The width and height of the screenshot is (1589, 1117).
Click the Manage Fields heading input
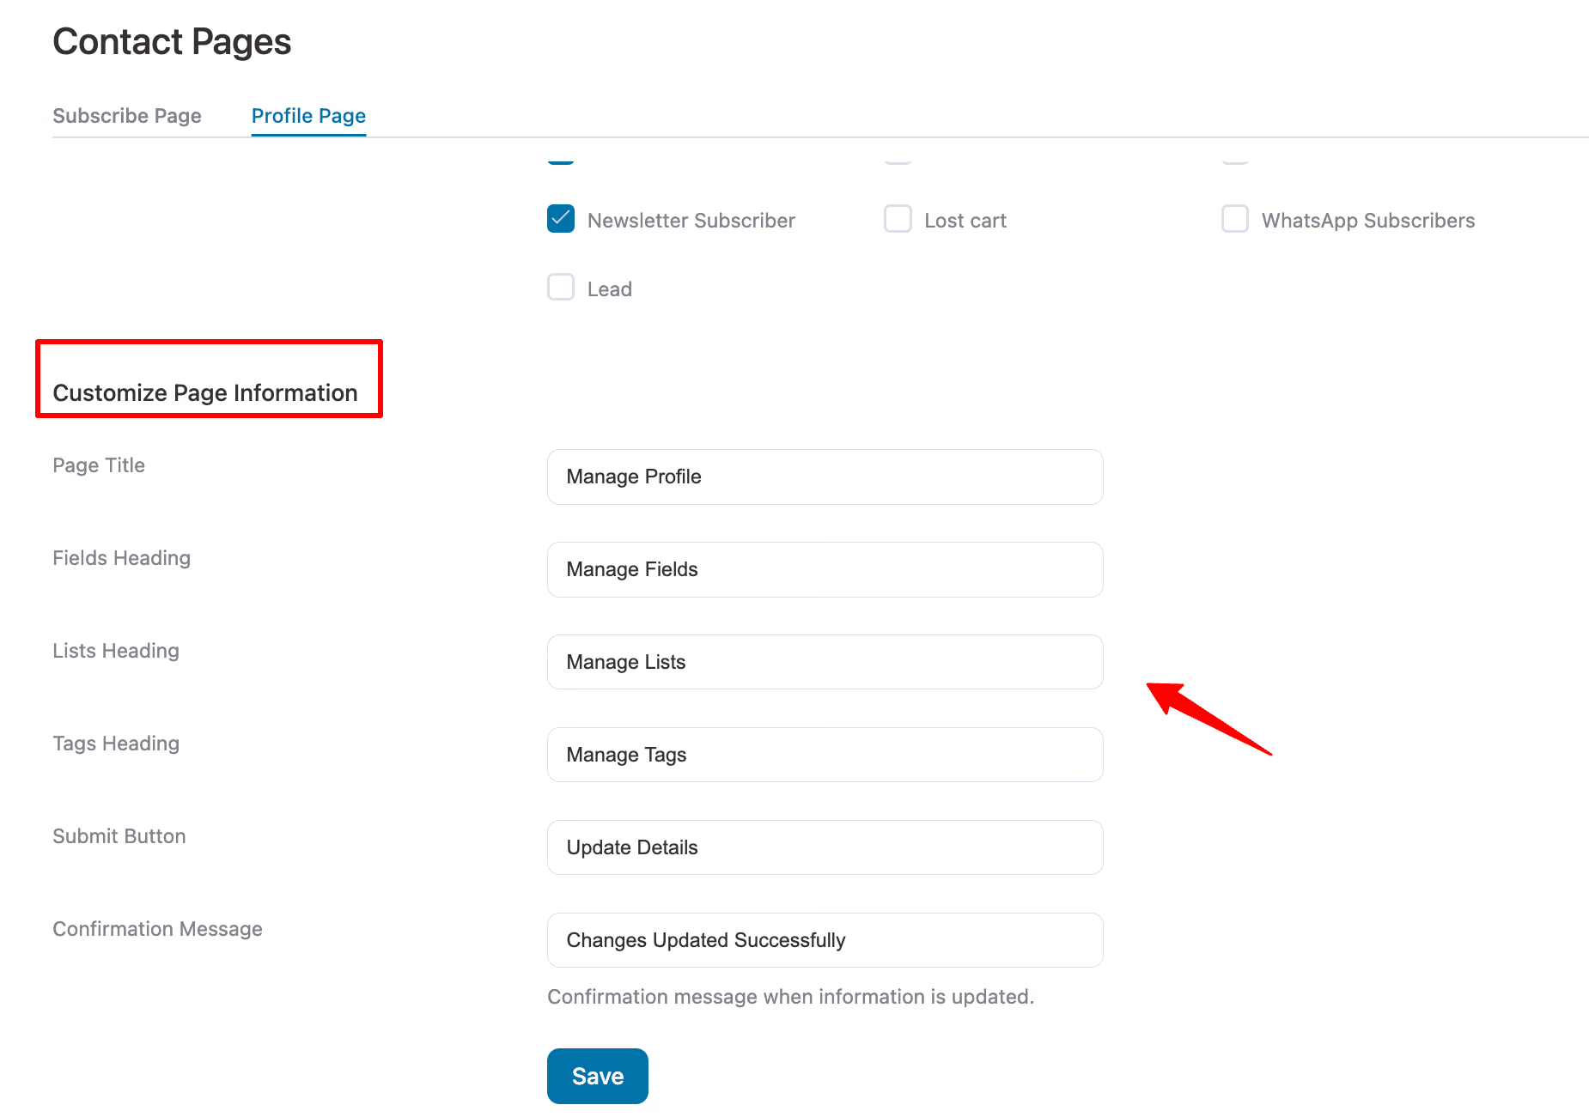point(825,569)
